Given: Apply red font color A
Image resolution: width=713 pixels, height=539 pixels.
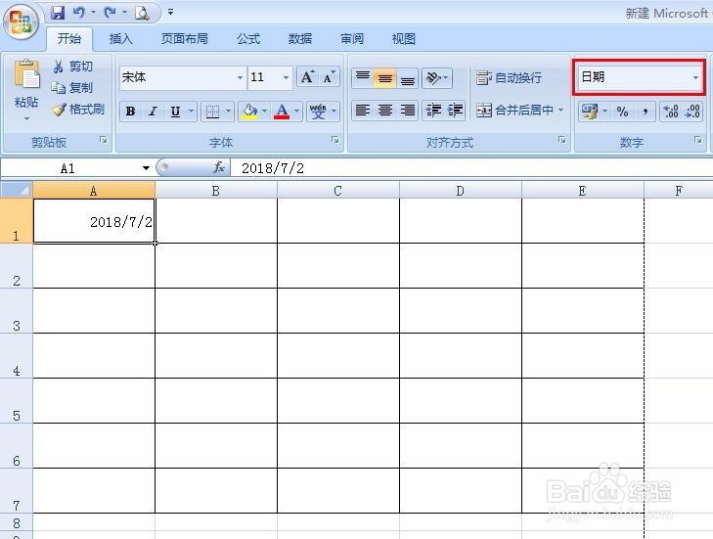Looking at the screenshot, I should [282, 111].
